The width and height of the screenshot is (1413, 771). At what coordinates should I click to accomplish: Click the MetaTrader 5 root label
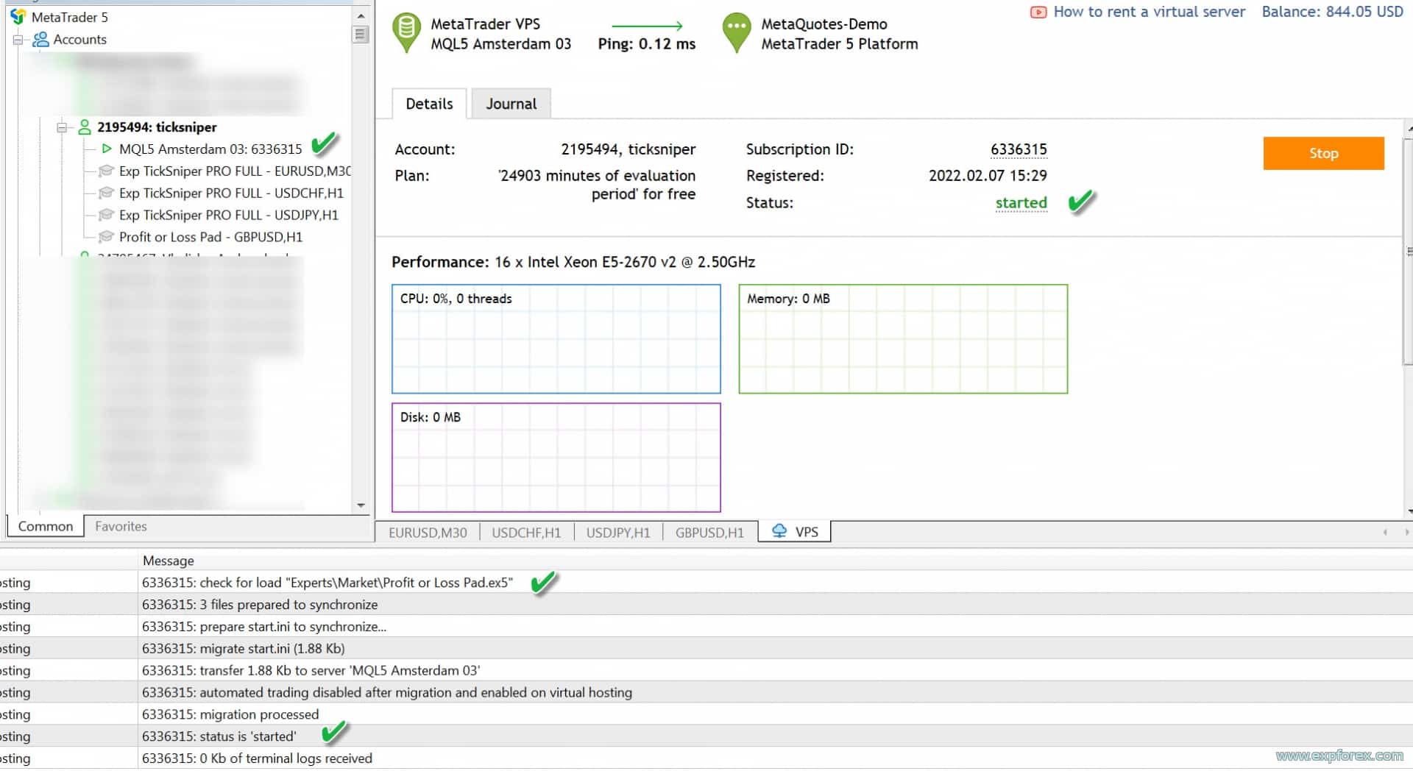69,17
